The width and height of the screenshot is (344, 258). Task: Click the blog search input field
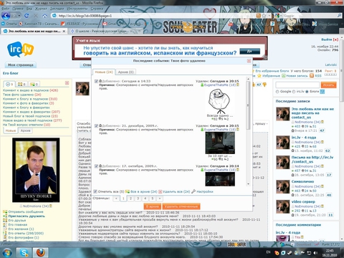[x=297, y=85]
